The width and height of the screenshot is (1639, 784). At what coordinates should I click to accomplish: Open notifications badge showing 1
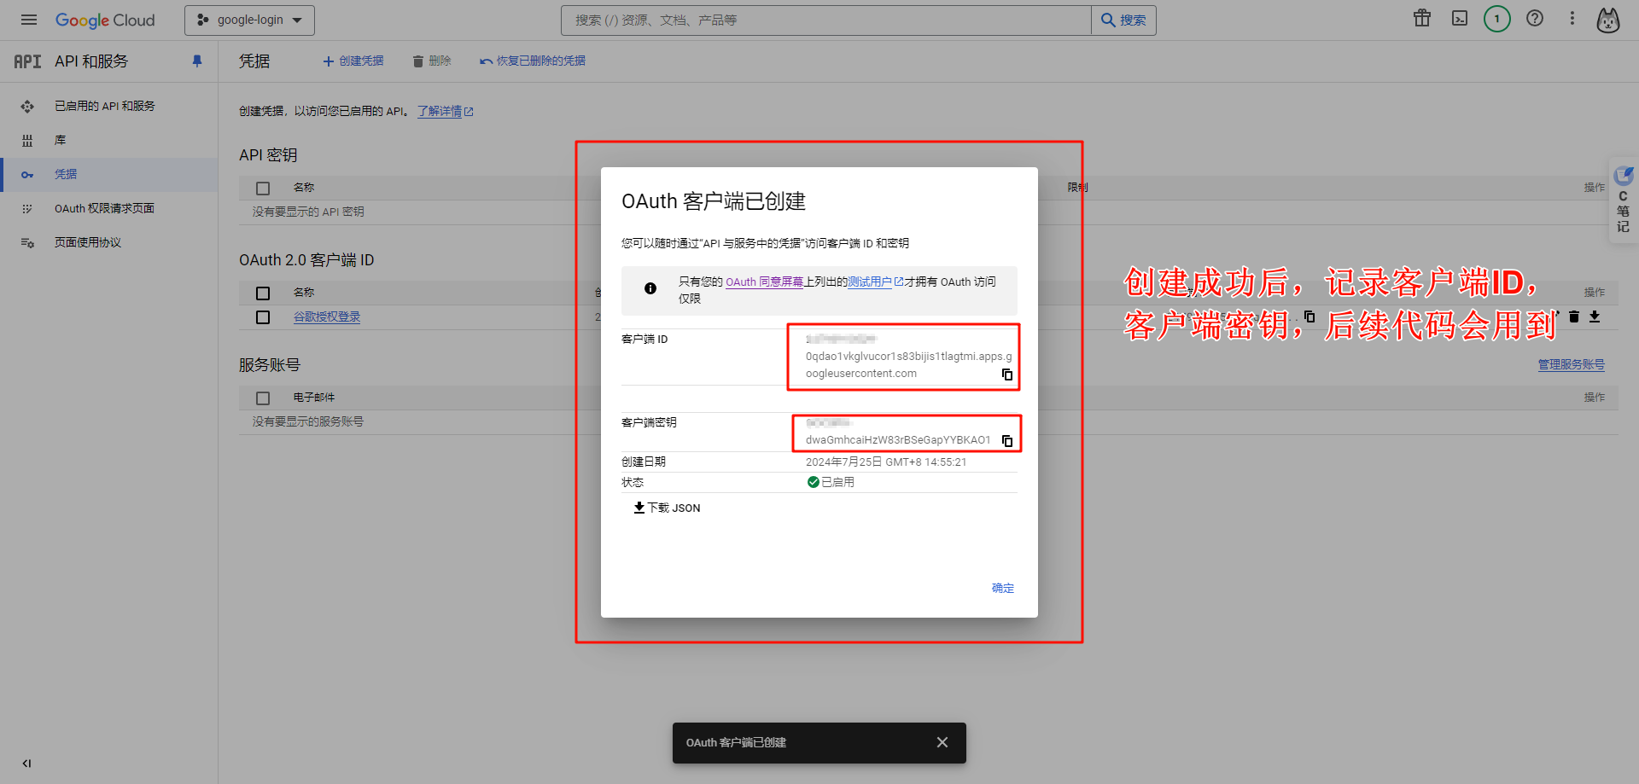tap(1497, 19)
